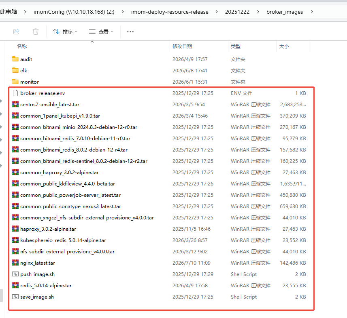Viewport: 347px width, 318px height.
Task: Select common_bitnami_redis_8.0.2-debian-12-r4.tar file name
Action: 74,150
